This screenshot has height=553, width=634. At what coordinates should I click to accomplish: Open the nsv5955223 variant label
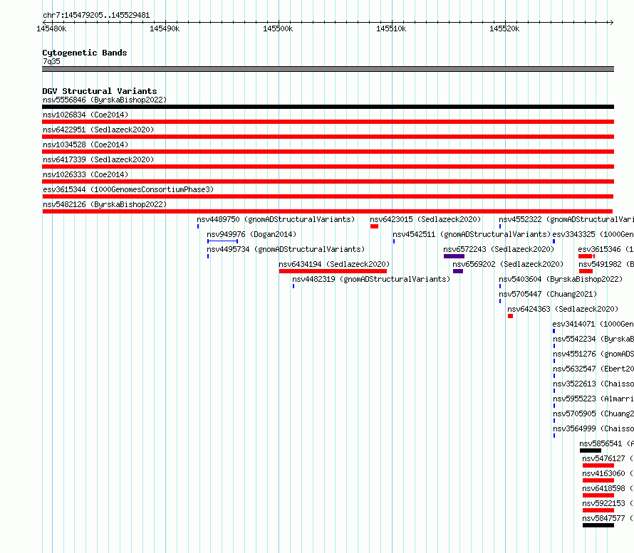coord(593,399)
